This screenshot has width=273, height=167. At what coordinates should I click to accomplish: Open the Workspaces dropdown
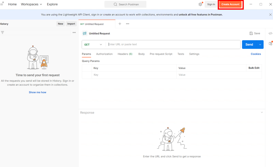[x=31, y=4]
